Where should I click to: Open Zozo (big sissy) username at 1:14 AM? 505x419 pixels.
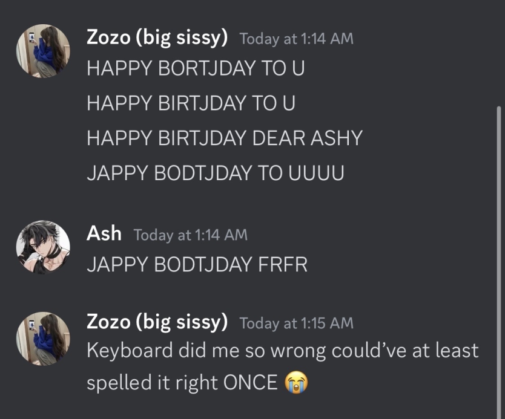coord(157,37)
